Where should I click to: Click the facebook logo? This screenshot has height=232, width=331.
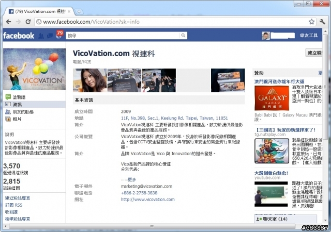pos(19,36)
